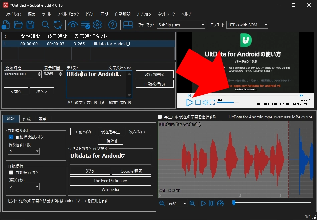Click 改行の解除 button
The height and width of the screenshot is (220, 317).
point(154,74)
